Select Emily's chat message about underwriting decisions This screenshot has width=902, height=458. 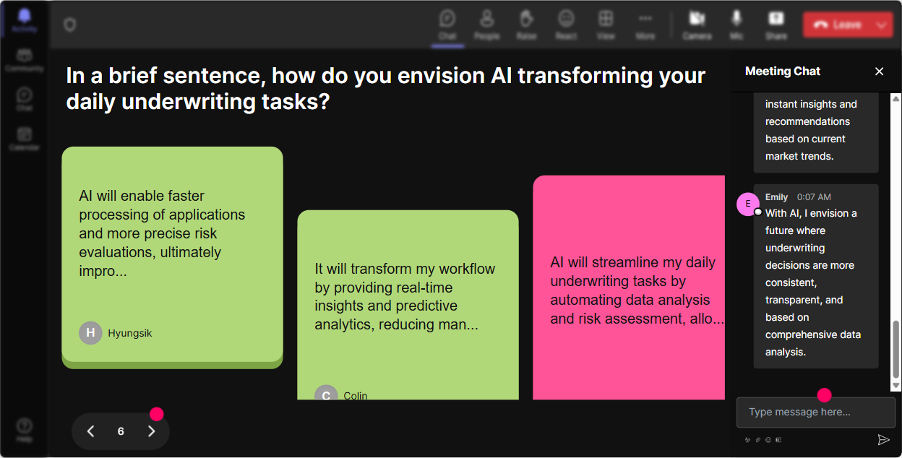pyautogui.click(x=816, y=276)
